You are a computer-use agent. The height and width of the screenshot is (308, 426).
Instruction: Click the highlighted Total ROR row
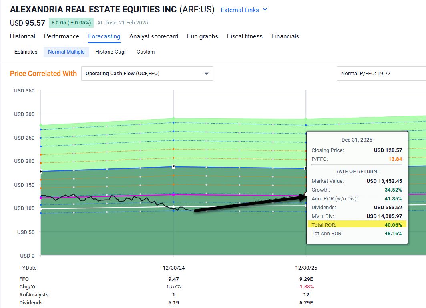(357, 225)
